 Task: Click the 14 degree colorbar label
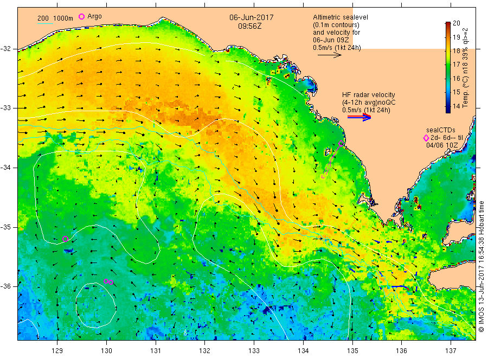click(x=456, y=106)
